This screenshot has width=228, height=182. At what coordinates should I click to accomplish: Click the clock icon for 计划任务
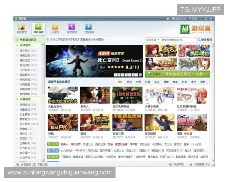point(18,164)
